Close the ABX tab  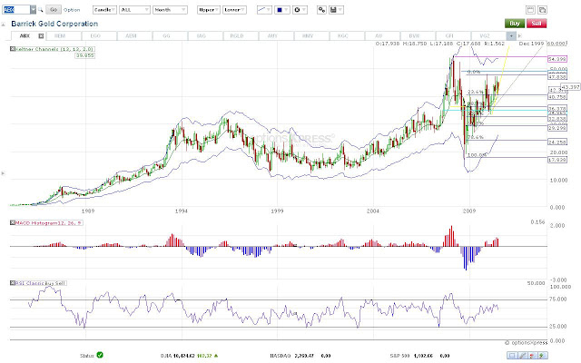coord(41,36)
